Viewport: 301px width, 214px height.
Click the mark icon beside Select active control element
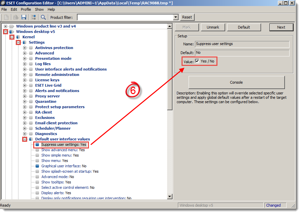37,187
